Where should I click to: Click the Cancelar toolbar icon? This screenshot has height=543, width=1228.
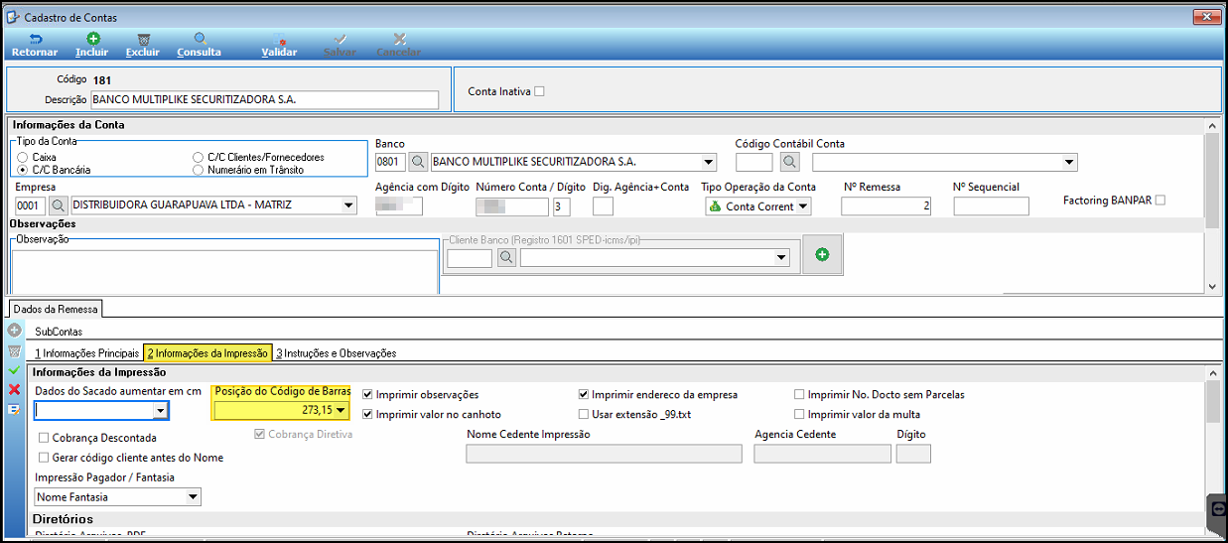399,39
